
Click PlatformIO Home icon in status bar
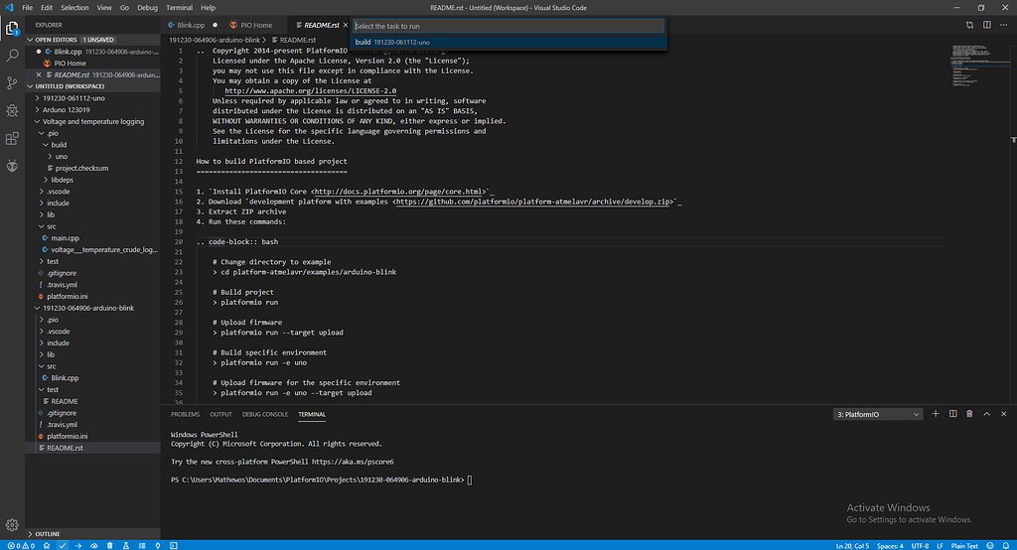pos(47,545)
